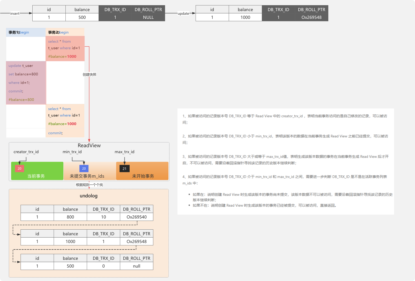Viewport: 415px width, 281px height.
Task: Click the max_trx_id label
Action: [124, 152]
